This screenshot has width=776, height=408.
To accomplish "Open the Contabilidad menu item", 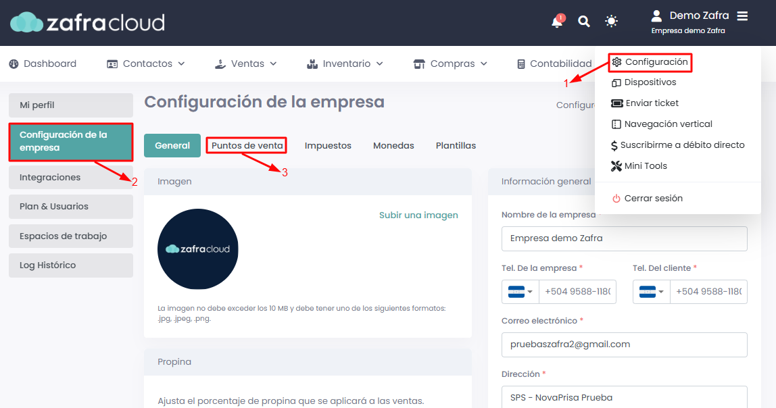I will (554, 63).
